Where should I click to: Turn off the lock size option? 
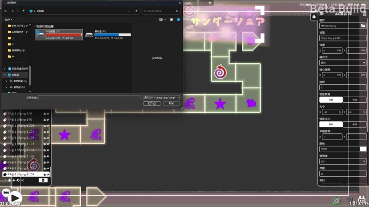click(355, 124)
